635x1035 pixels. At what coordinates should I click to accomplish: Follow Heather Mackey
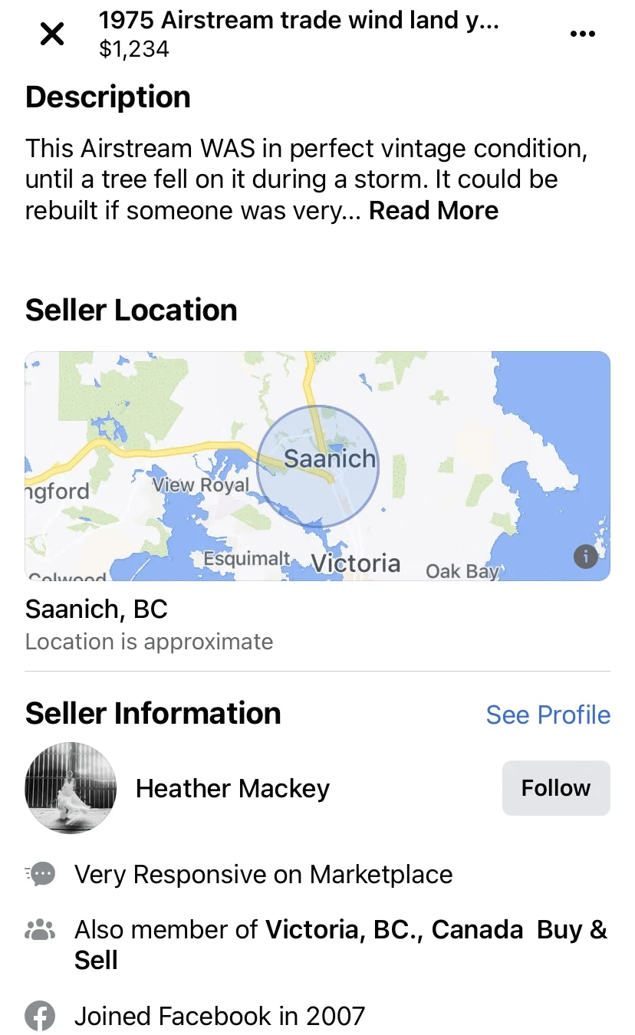tap(556, 788)
